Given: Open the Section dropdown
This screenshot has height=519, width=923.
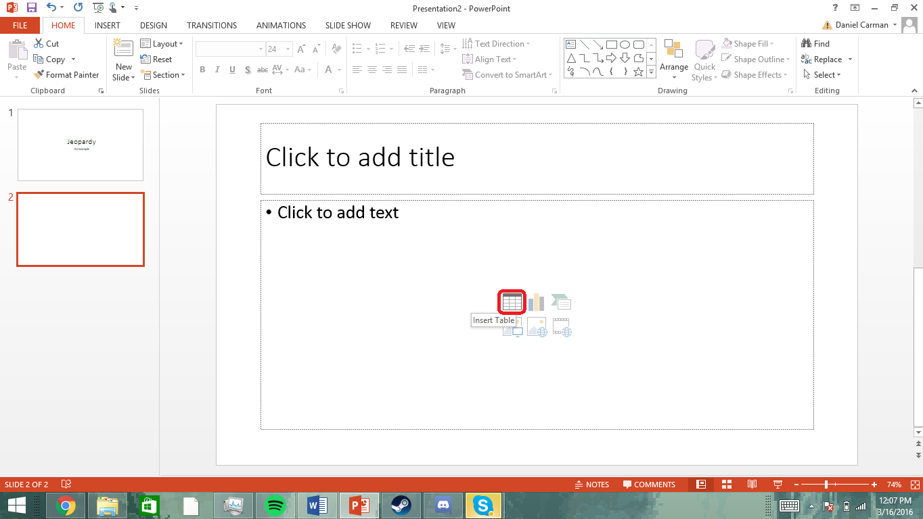Looking at the screenshot, I should tap(162, 75).
